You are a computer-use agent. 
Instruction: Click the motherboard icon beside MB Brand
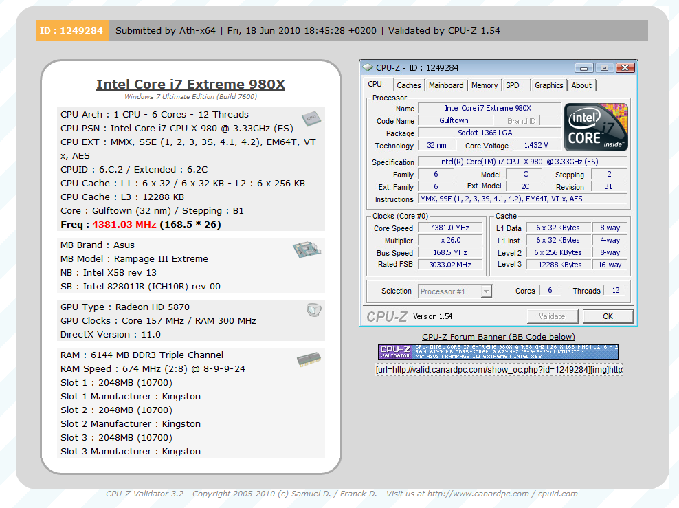[307, 249]
